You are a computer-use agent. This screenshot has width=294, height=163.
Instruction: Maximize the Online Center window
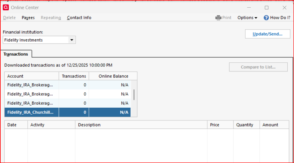267,8
